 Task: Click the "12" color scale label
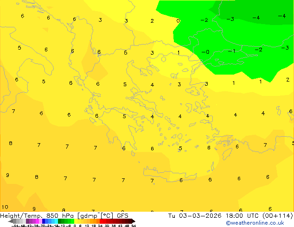point(87,226)
